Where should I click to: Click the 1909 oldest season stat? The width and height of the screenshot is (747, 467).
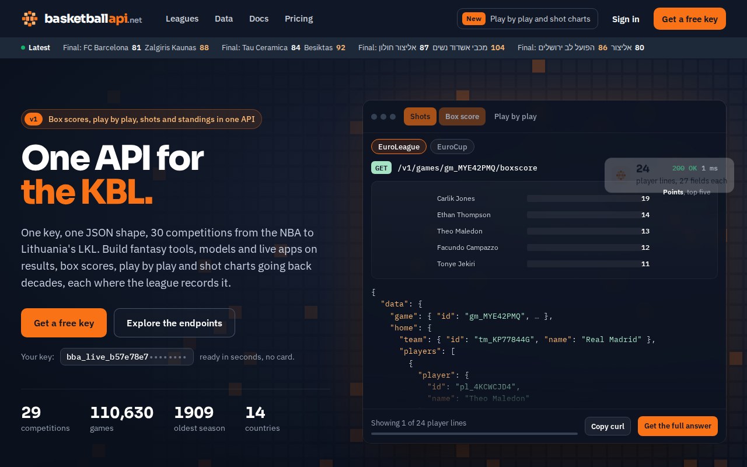[x=200, y=419]
